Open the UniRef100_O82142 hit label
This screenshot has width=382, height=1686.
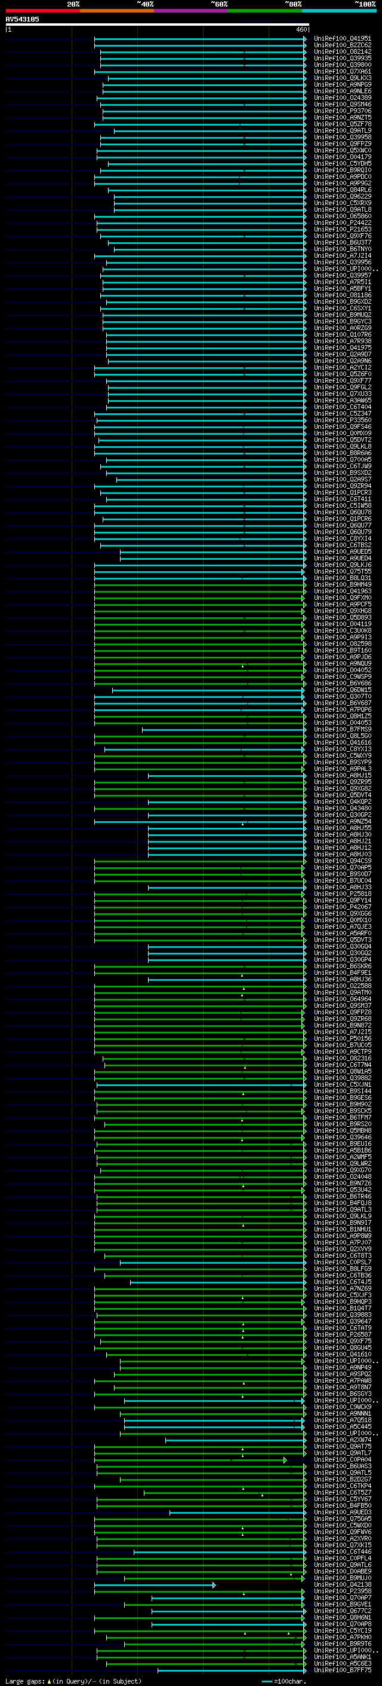click(x=342, y=51)
